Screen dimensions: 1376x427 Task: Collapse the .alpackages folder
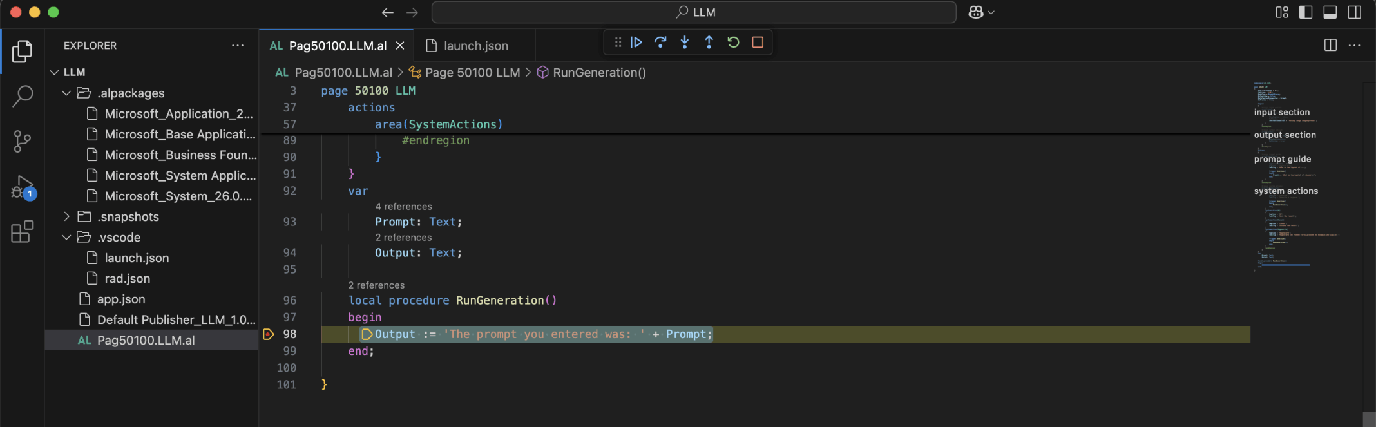point(66,93)
